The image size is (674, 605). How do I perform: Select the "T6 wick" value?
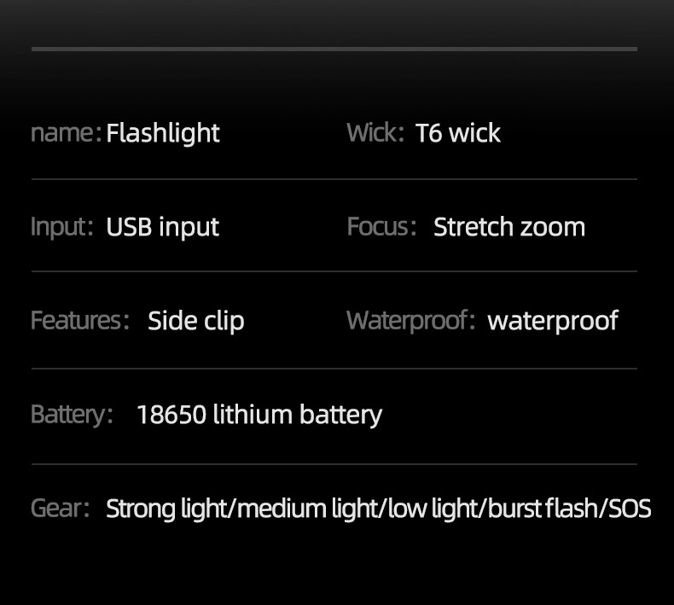tap(458, 133)
